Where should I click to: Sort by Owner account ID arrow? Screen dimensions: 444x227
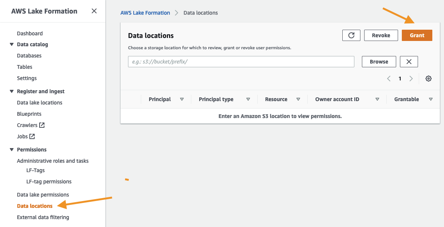click(x=377, y=99)
